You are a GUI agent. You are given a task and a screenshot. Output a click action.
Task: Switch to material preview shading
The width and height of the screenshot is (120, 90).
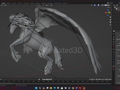(x=107, y=5)
